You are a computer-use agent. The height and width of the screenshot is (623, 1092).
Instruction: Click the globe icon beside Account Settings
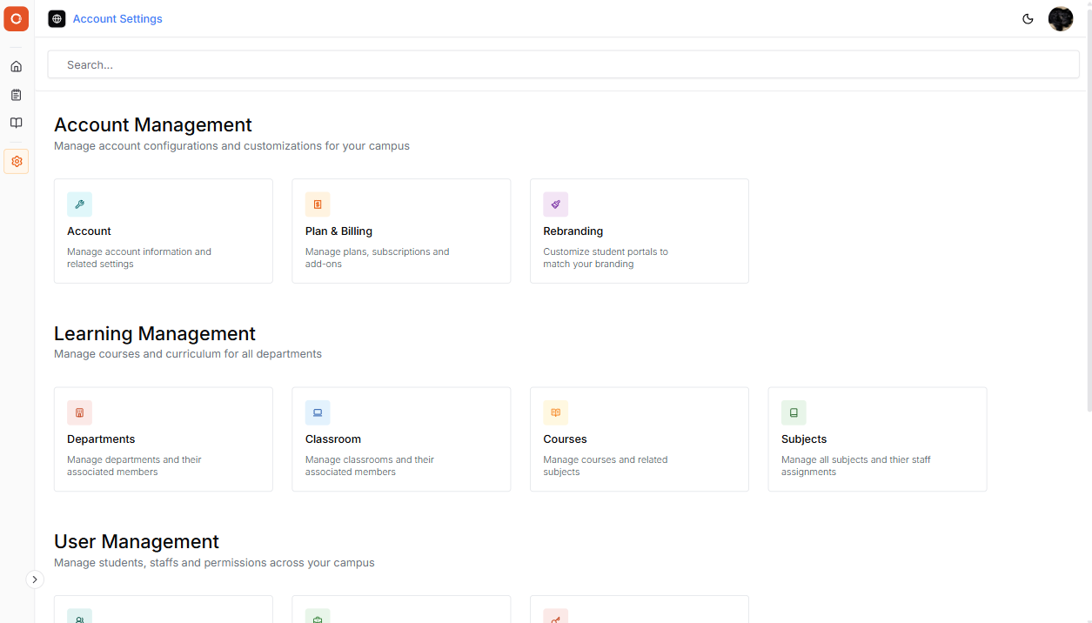click(x=57, y=18)
